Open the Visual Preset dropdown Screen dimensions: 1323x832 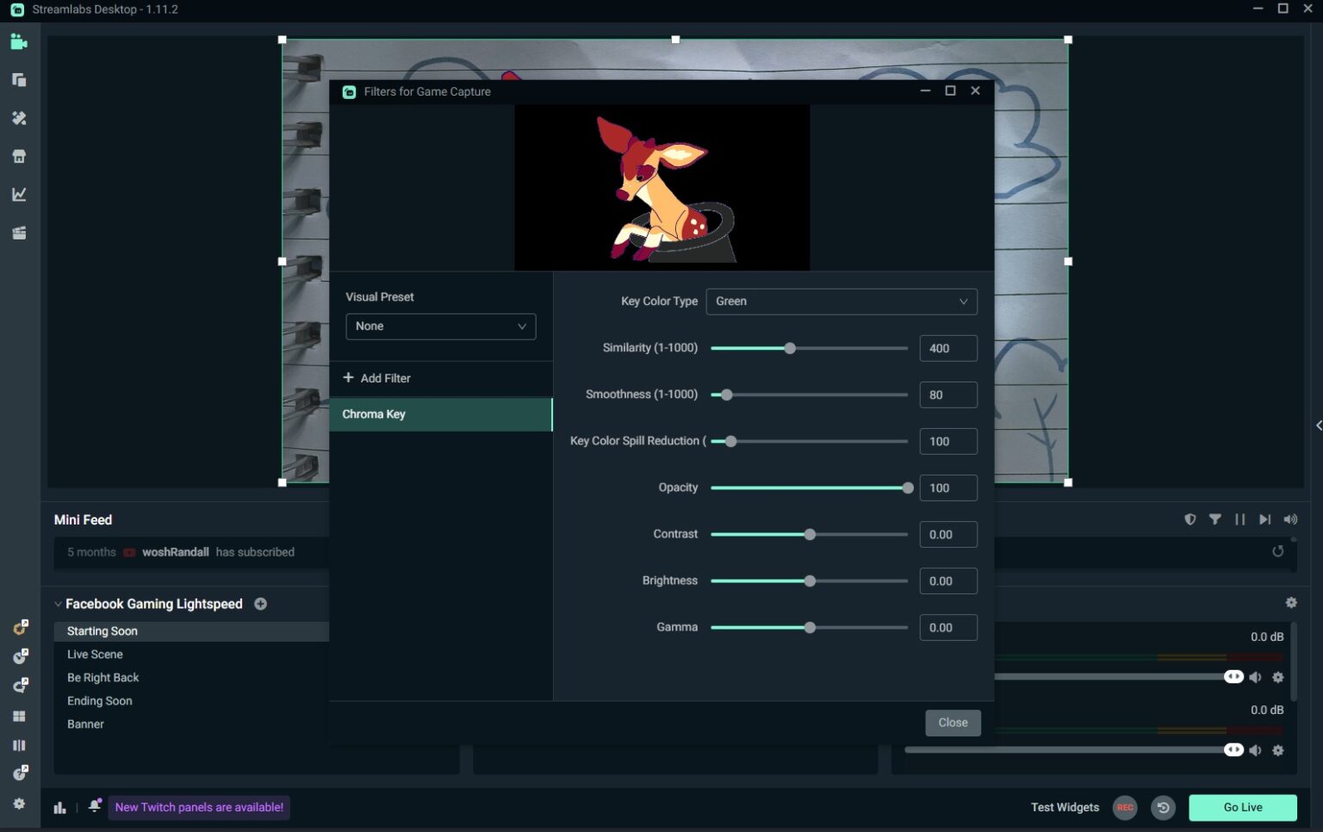click(x=440, y=326)
